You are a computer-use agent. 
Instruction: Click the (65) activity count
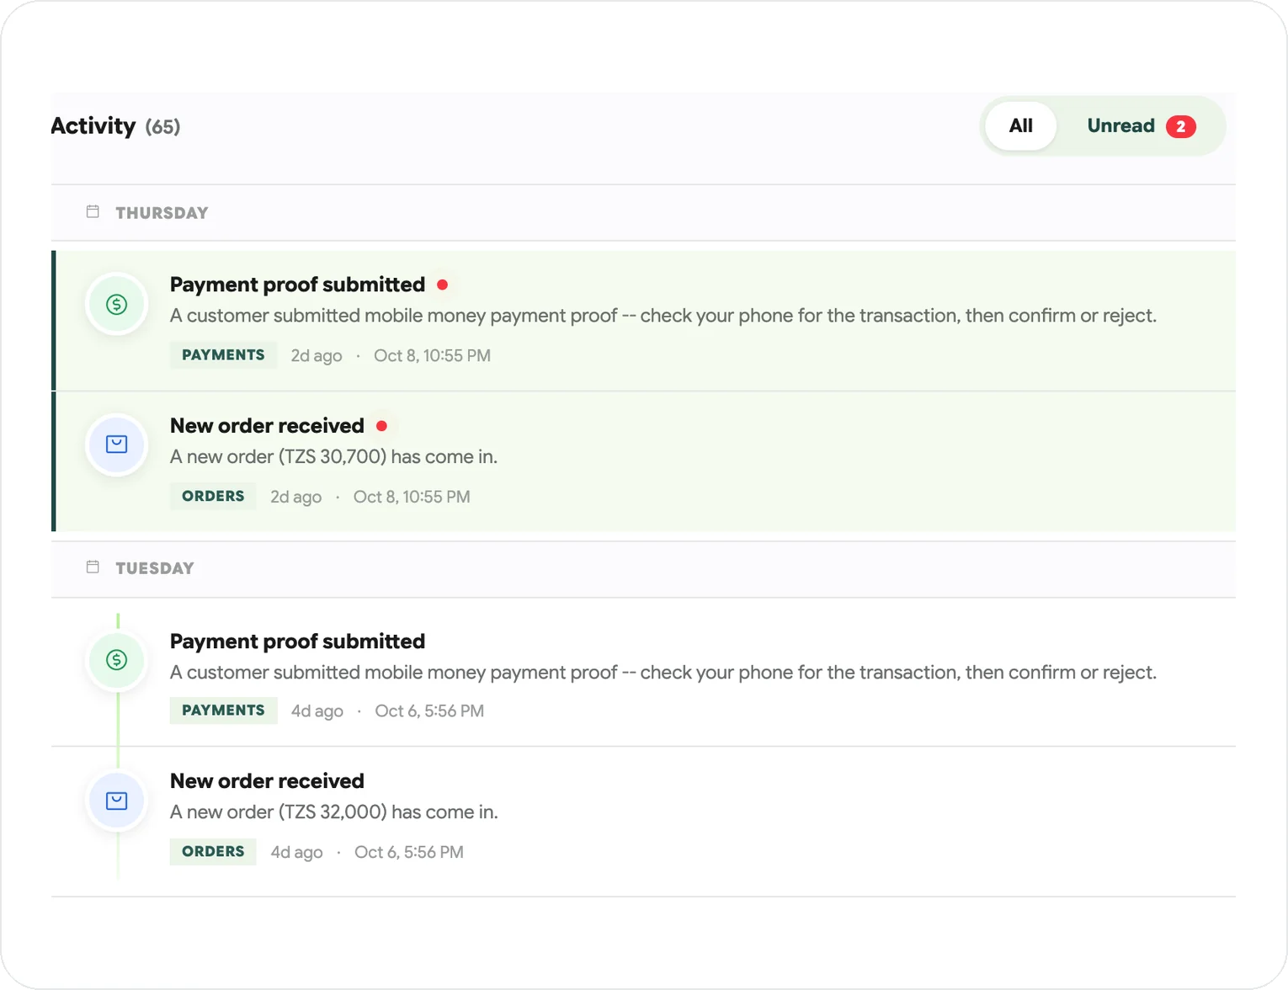[162, 127]
